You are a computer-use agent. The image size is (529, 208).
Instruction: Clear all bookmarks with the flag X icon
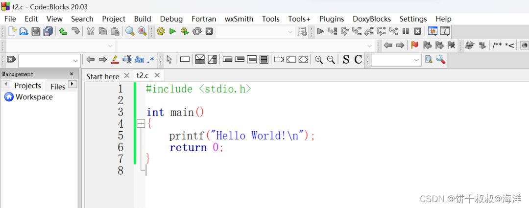[451, 45]
